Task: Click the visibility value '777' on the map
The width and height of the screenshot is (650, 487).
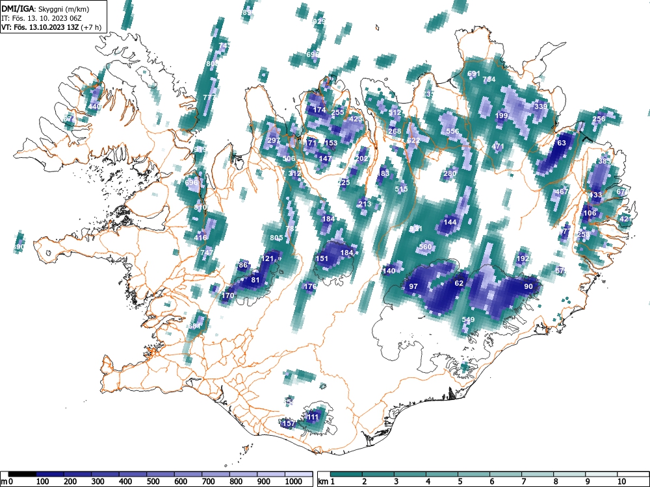Action: (x=209, y=97)
